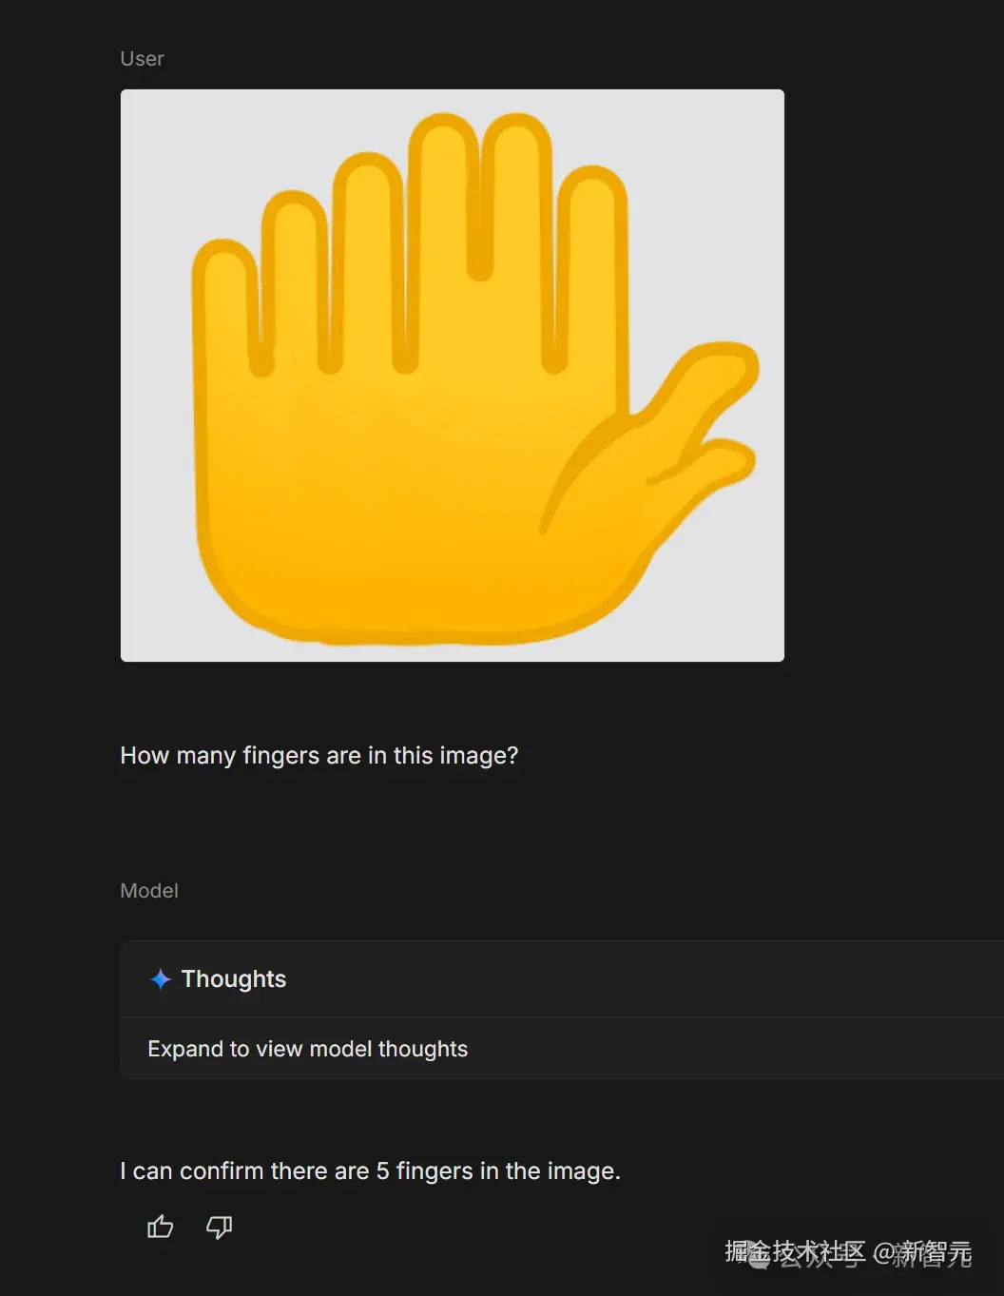Select the 'User' role label
The height and width of the screenshot is (1296, 1004).
(142, 59)
